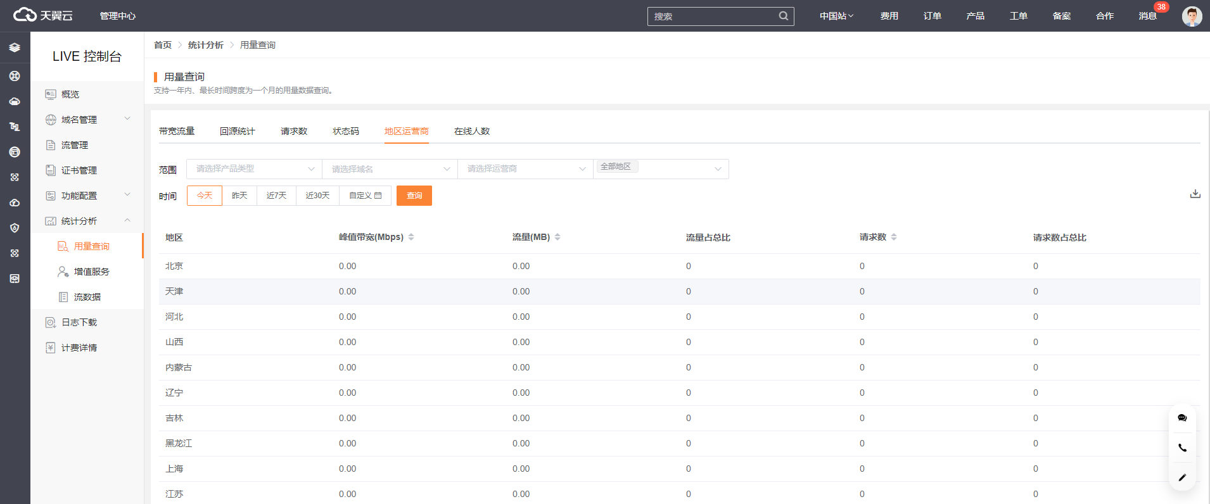Click the layers icon in dark sidebar
This screenshot has height=504, width=1210.
[x=15, y=47]
